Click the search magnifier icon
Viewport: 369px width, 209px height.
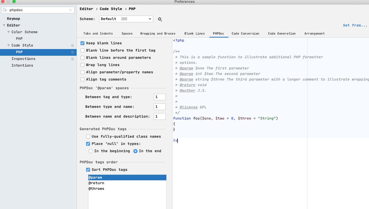tap(5, 10)
